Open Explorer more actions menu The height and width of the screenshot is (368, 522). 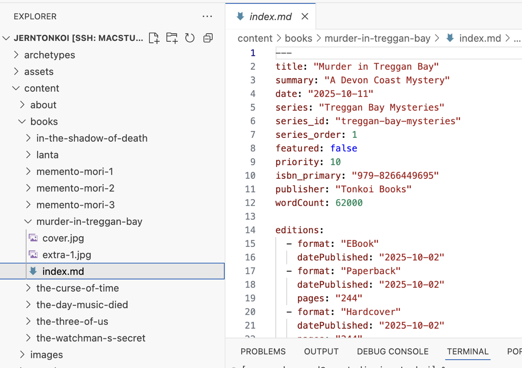pyautogui.click(x=207, y=16)
